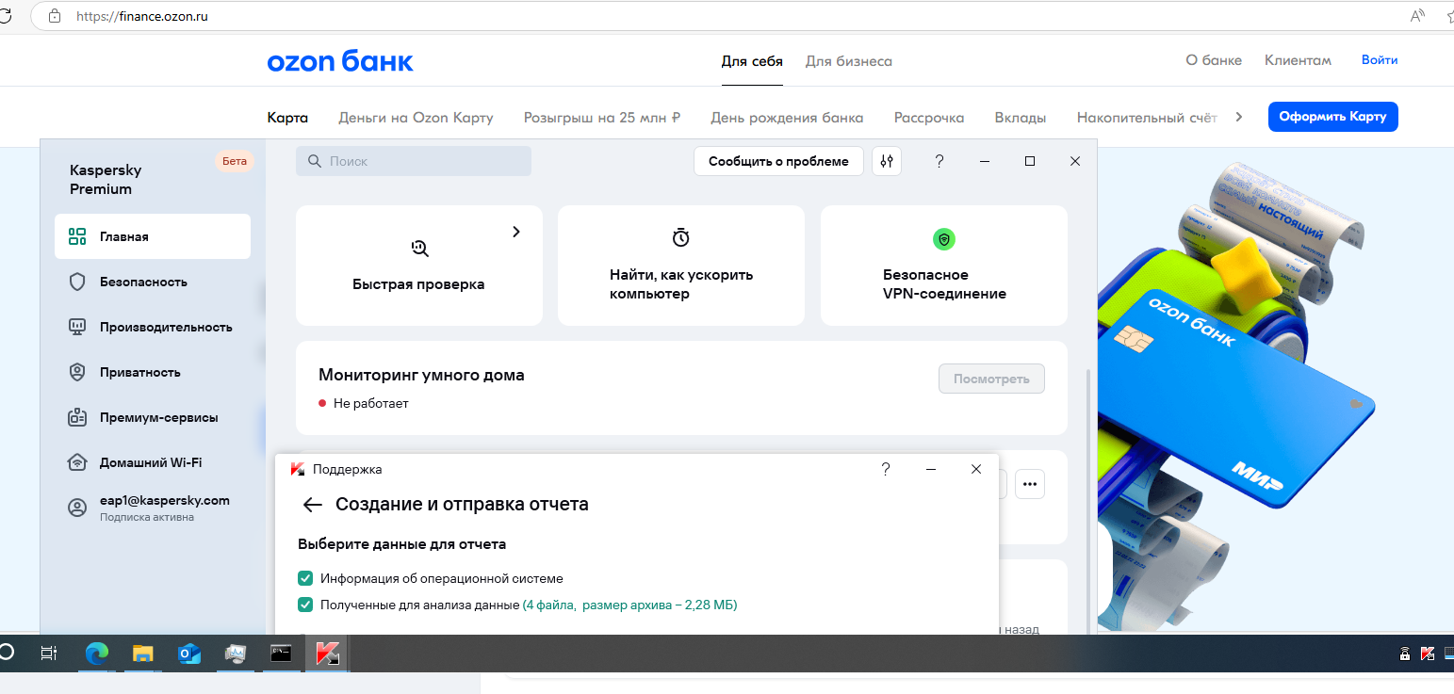Click the help question mark in Поддержка window
The width and height of the screenshot is (1454, 694).
click(x=886, y=469)
